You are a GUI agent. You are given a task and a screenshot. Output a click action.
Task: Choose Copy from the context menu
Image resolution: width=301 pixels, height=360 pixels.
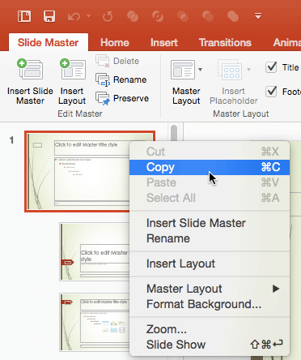tap(210, 167)
